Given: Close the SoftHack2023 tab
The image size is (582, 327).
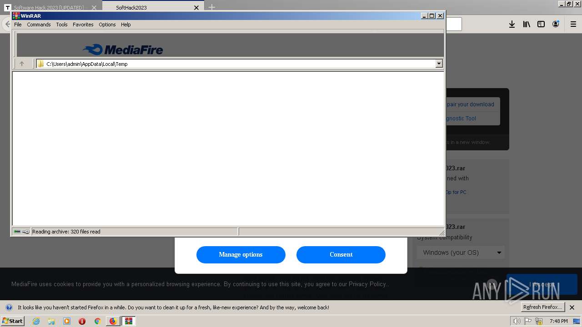Looking at the screenshot, I should (x=196, y=7).
